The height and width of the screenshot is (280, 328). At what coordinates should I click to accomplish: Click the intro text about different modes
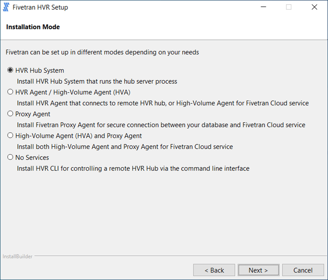tap(102, 53)
